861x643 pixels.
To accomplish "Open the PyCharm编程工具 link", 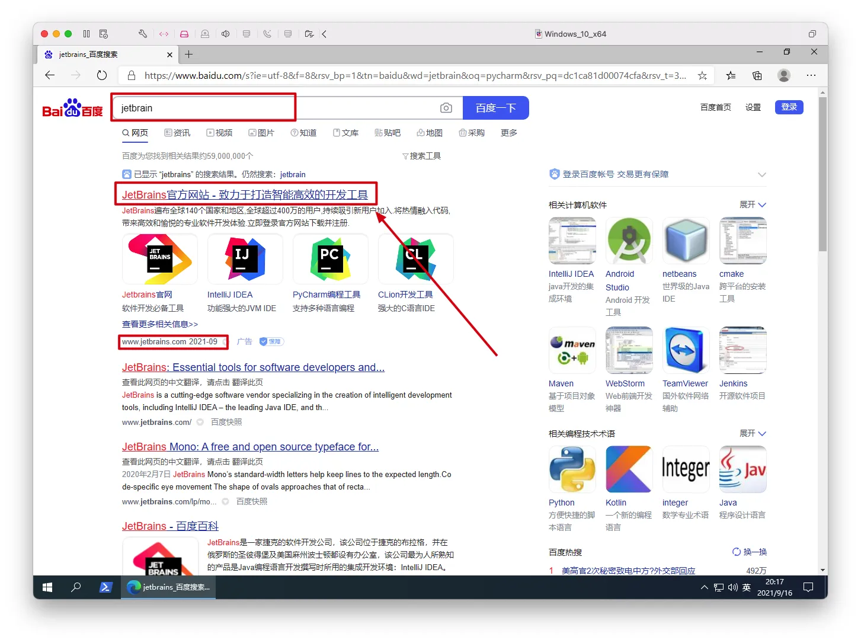I will pos(327,295).
